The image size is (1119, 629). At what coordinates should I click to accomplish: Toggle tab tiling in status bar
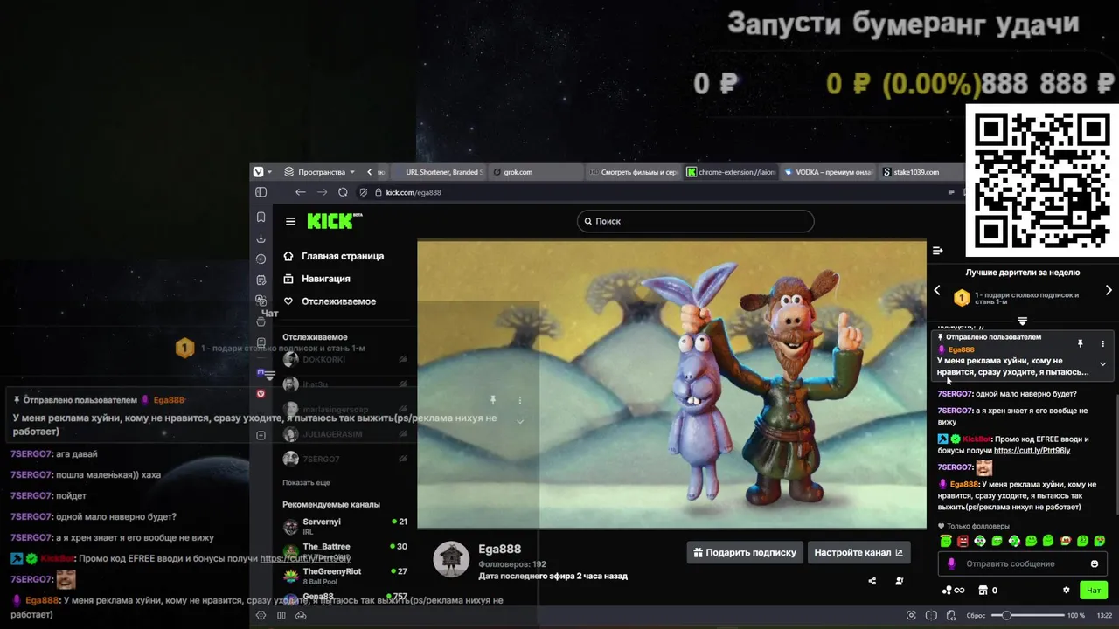(932, 615)
